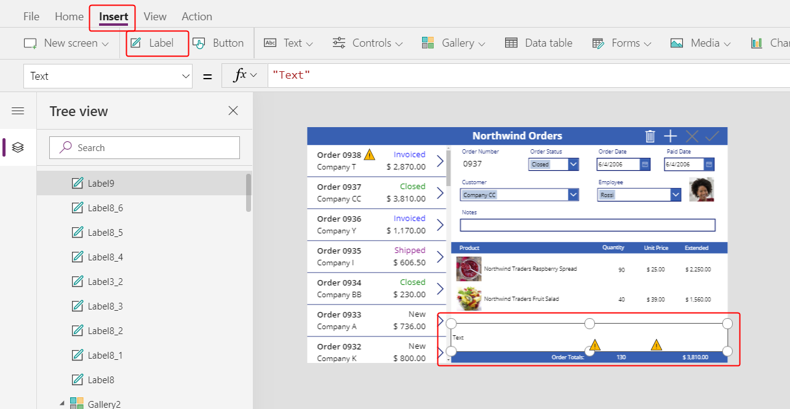The width and height of the screenshot is (790, 409).
Task: Click the trash delete icon in app header
Action: point(650,136)
